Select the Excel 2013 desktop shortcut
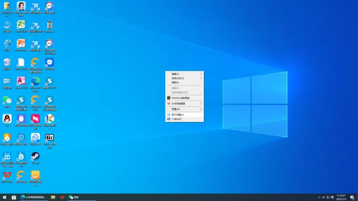This screenshot has width=358, height=201. tap(21, 27)
